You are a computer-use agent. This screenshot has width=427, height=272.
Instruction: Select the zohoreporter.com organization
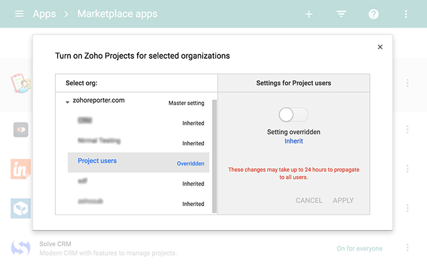pyautogui.click(x=99, y=100)
